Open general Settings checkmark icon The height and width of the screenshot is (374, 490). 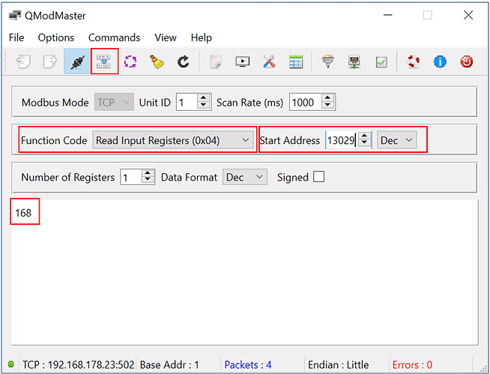coord(381,62)
